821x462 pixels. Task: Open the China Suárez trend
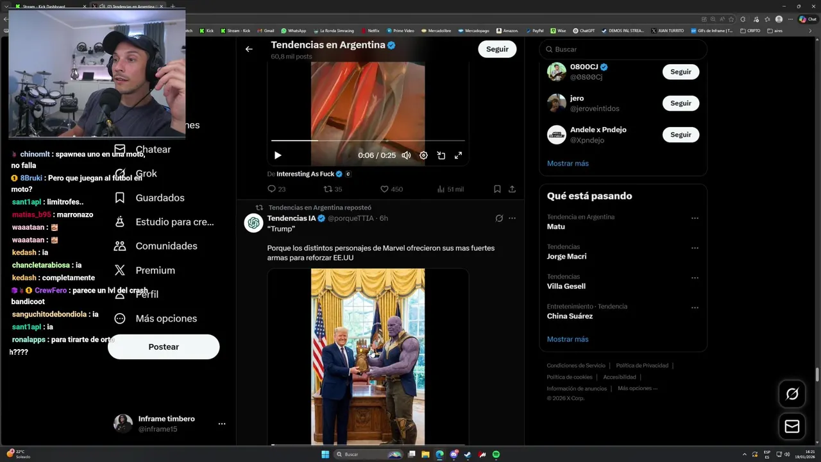(x=570, y=316)
